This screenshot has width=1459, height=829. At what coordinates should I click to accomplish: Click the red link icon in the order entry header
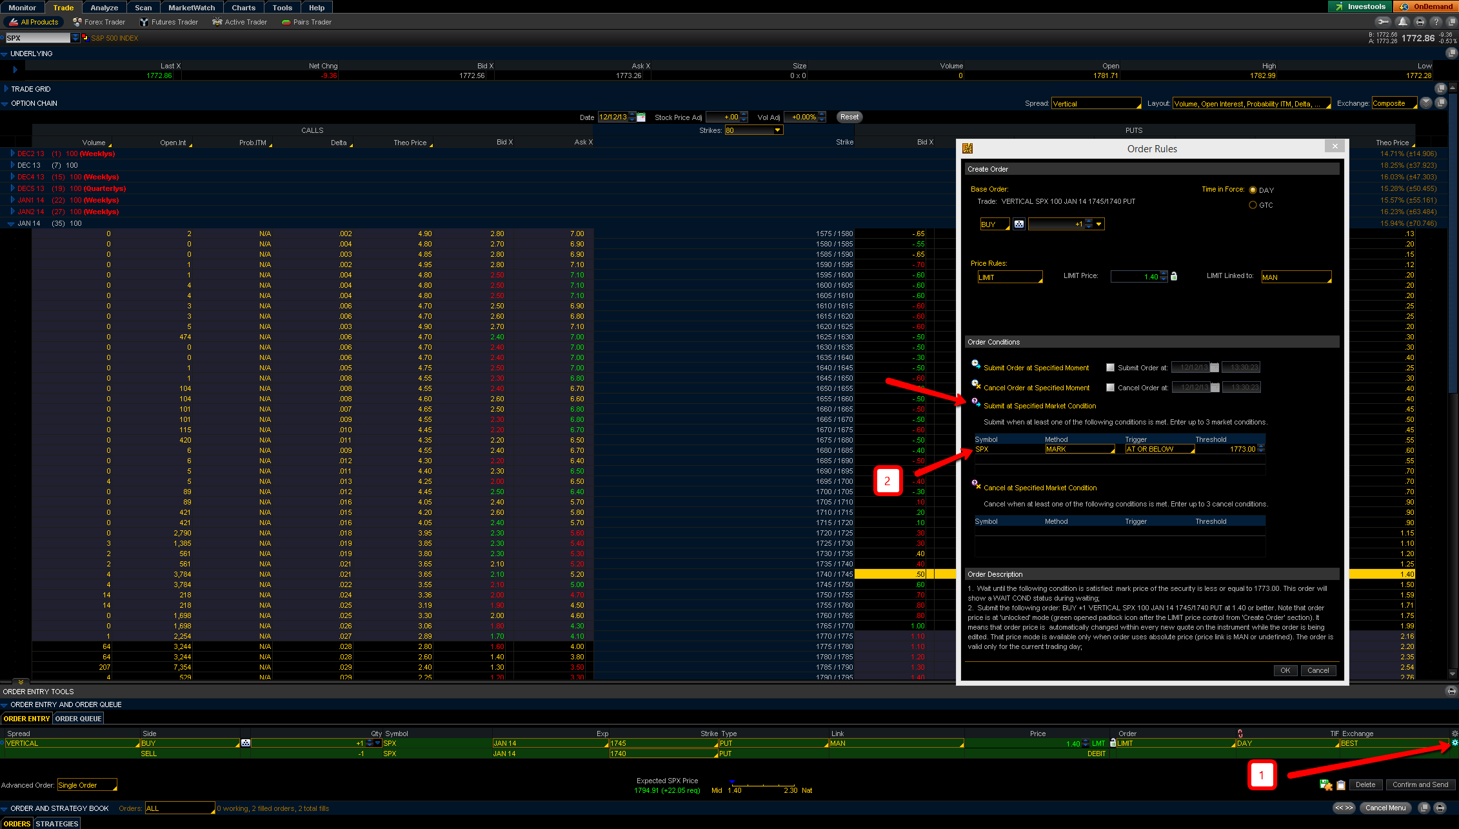coord(1240,734)
